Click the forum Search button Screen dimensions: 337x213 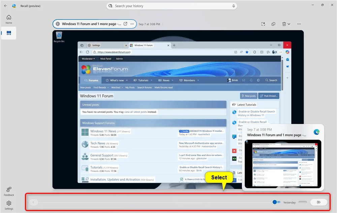click(x=271, y=80)
